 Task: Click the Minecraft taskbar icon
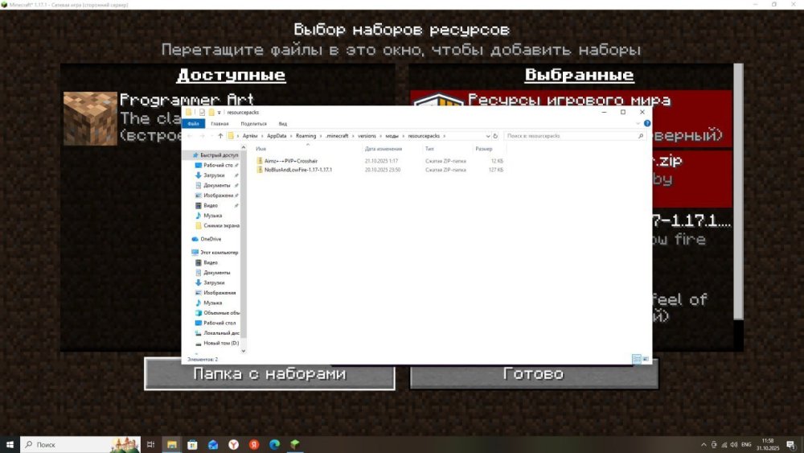pos(295,444)
